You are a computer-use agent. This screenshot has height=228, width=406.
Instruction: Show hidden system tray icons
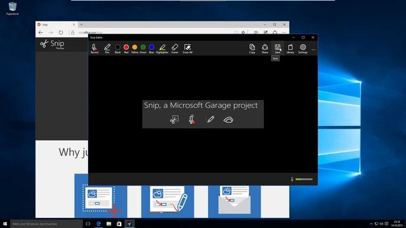pyautogui.click(x=371, y=224)
